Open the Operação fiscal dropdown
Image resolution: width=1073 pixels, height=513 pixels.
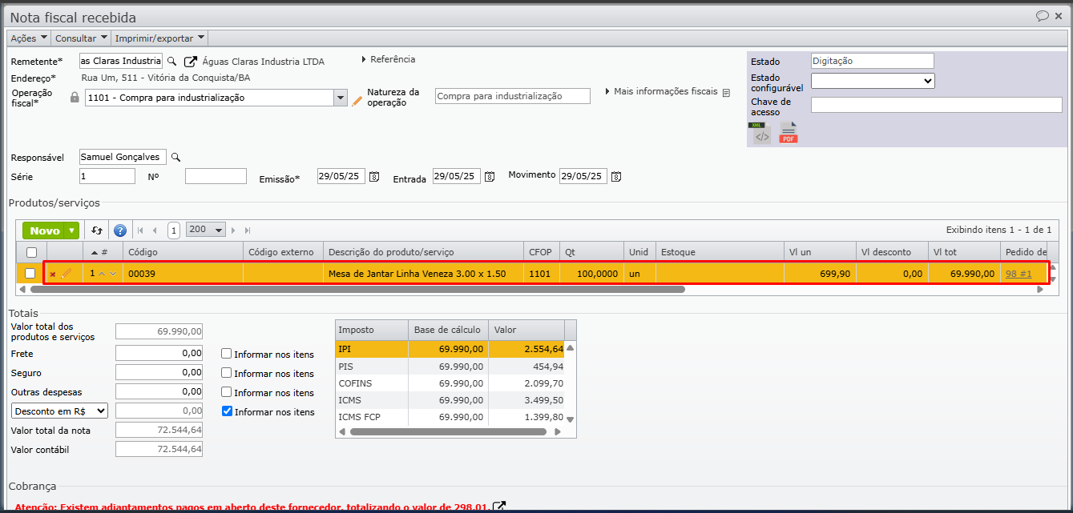339,98
